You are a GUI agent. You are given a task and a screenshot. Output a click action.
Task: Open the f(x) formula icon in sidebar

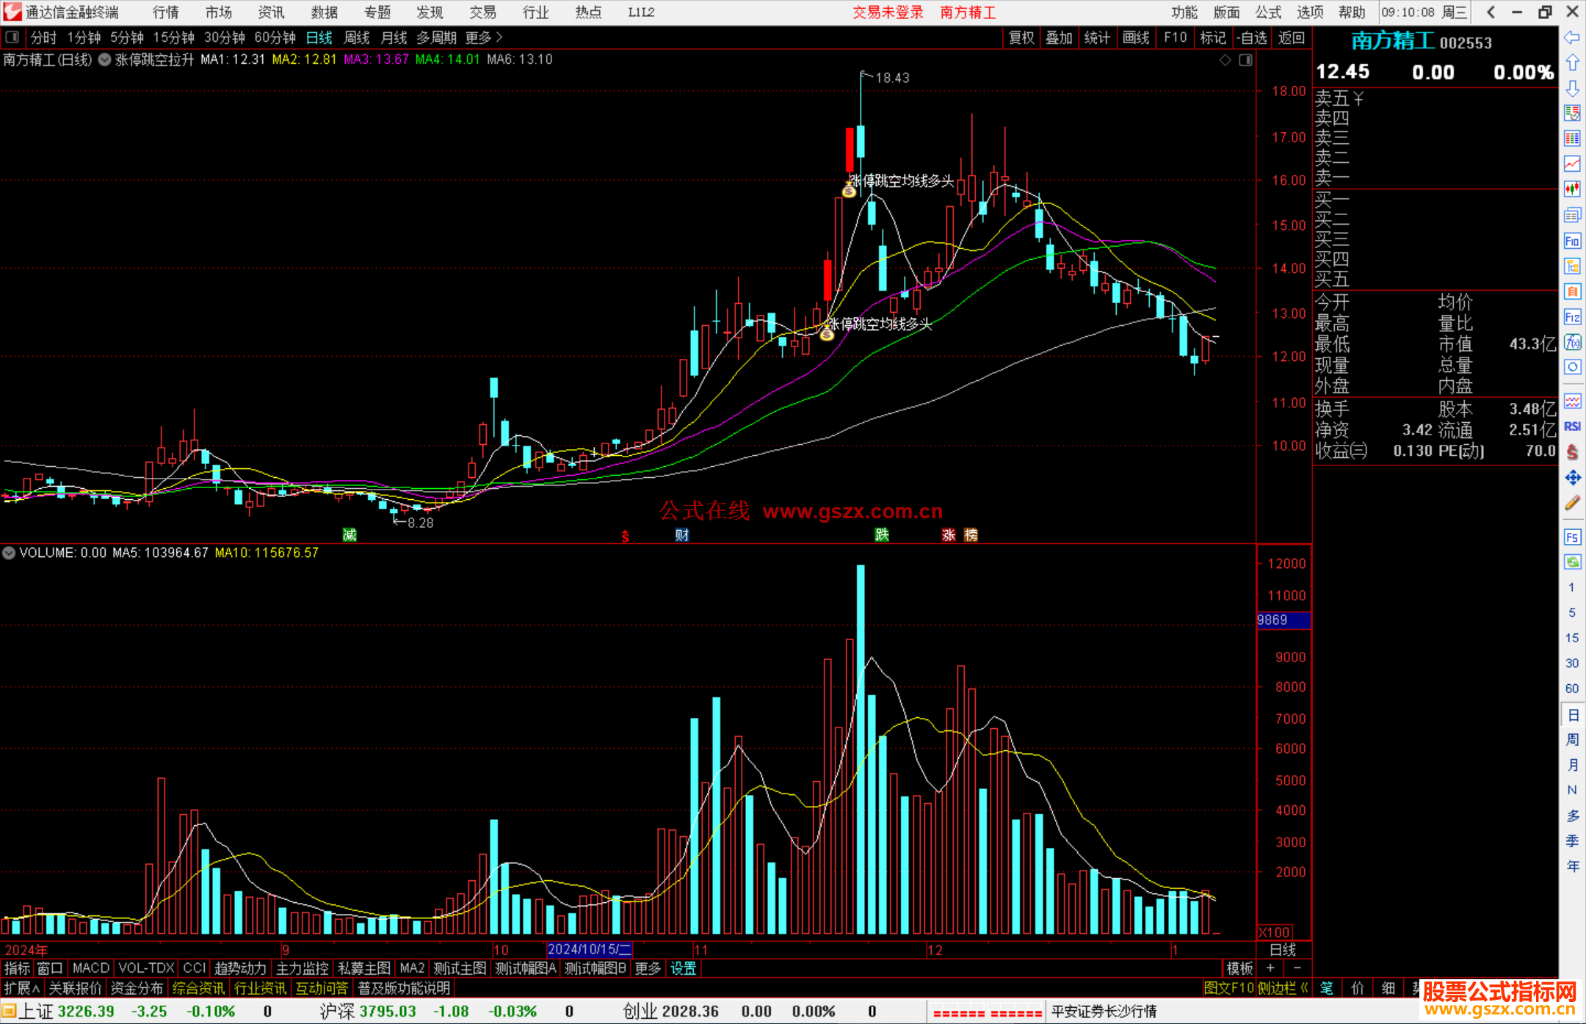click(x=1572, y=342)
